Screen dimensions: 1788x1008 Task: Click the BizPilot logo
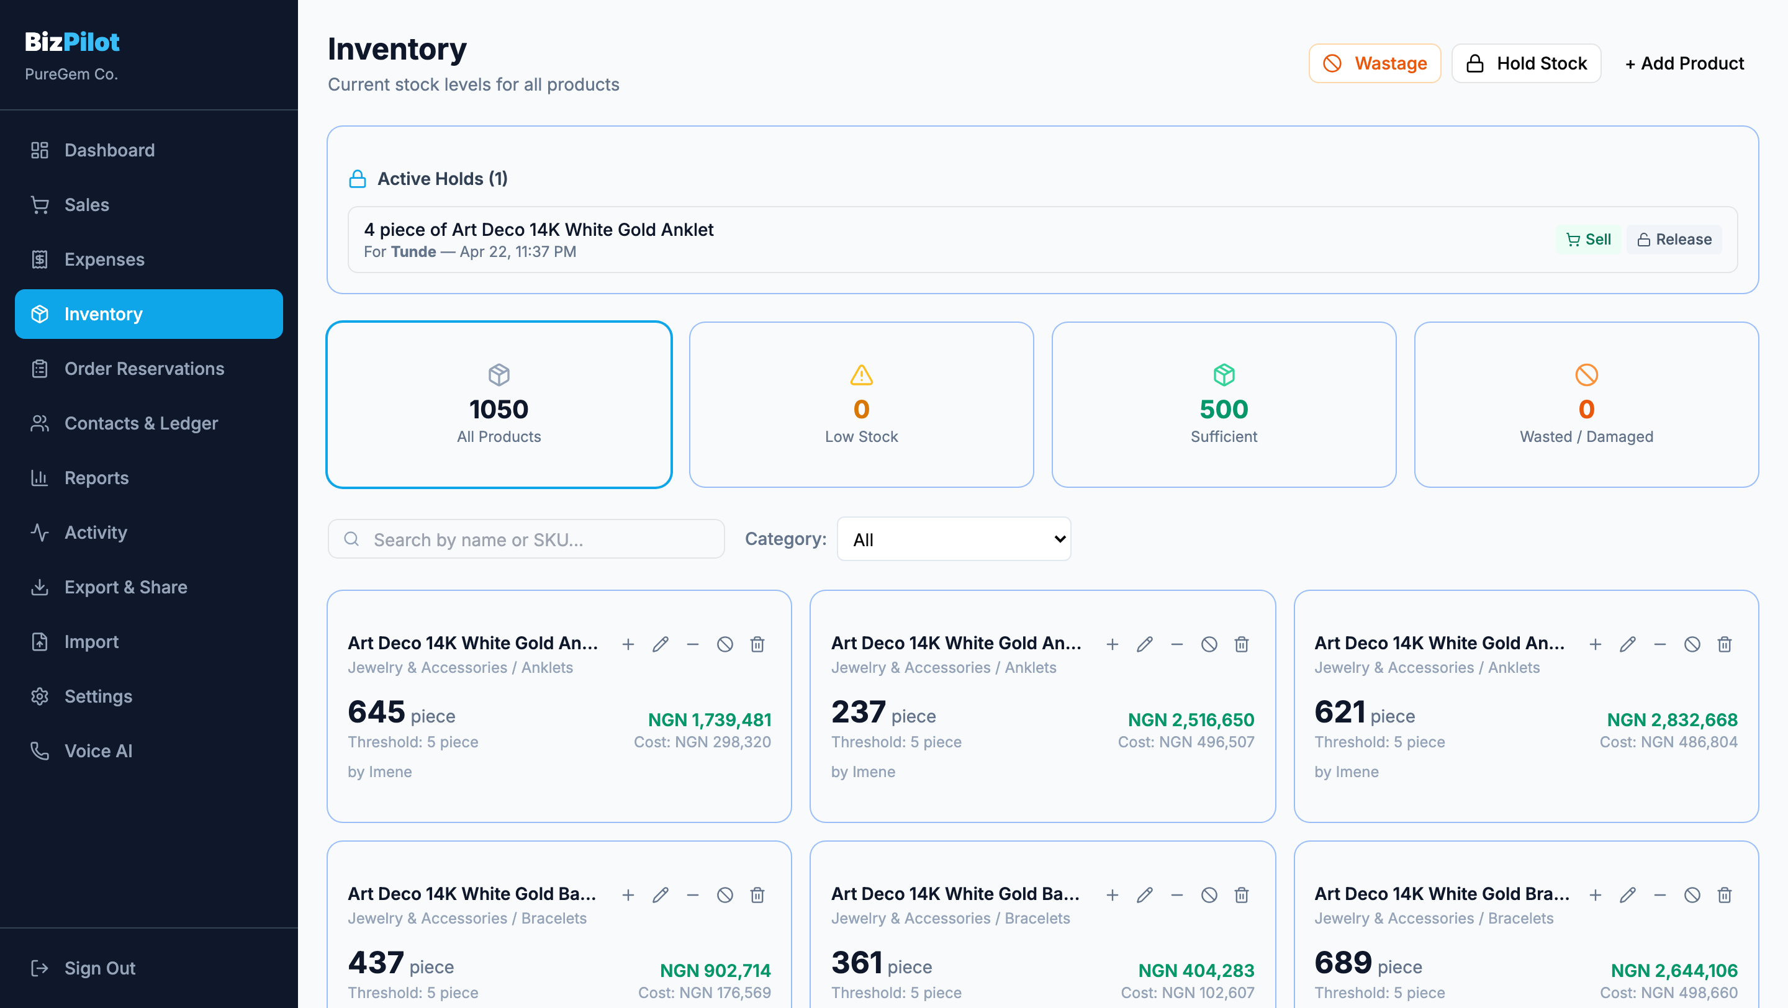tap(72, 42)
